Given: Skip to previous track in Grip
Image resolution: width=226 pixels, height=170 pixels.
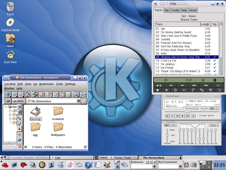Looking at the screenshot, I should 194,85.
